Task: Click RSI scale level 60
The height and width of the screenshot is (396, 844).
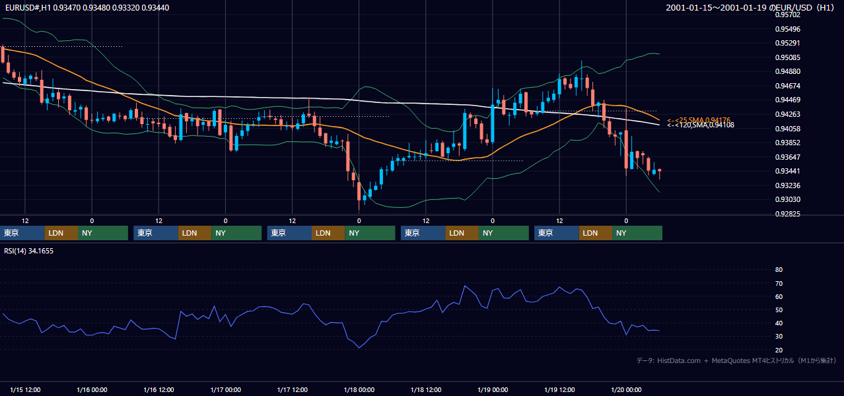Action: tap(779, 297)
